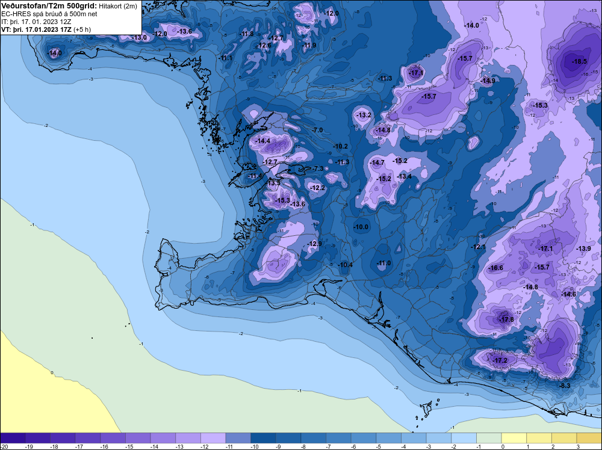The width and height of the screenshot is (602, 450).
Task: Click the -12.9 temperature label
Action: click(314, 244)
